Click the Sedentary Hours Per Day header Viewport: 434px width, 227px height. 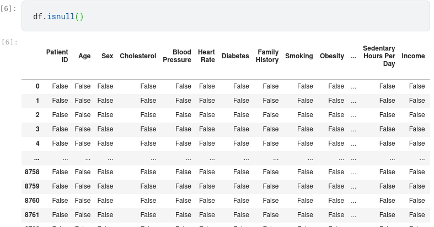379,56
